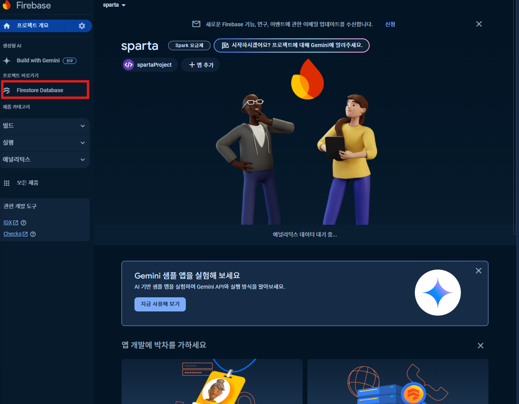This screenshot has width=519, height=404.
Task: Click the 생성형 AI section label
Action: tap(12, 45)
